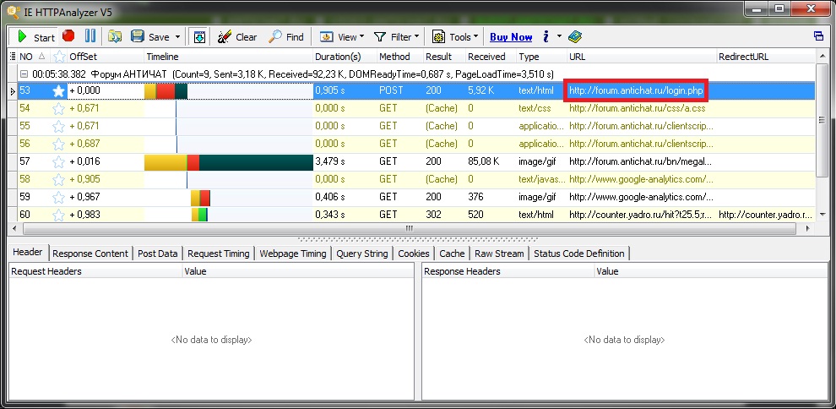Select the 302 result cell in row 60
Image resolution: width=836 pixels, height=409 pixels.
(433, 215)
